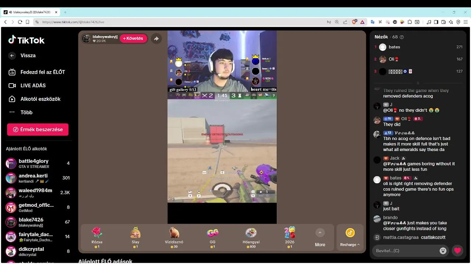Click the Jack username in chat
Screen dimensions: 471x264
pos(394,158)
